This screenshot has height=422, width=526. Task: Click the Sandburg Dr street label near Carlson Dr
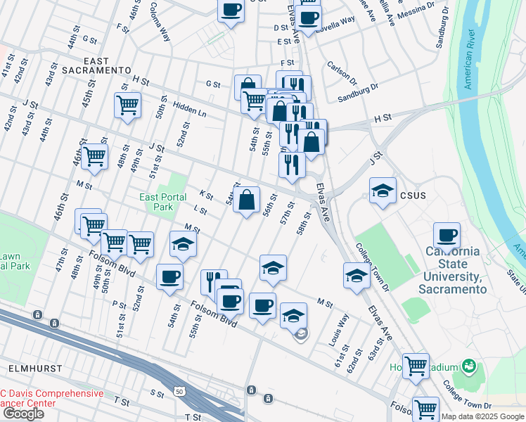pos(358,93)
